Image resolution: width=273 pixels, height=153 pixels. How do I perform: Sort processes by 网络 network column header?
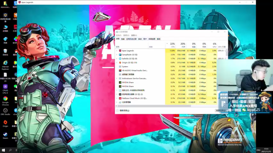[202, 45]
